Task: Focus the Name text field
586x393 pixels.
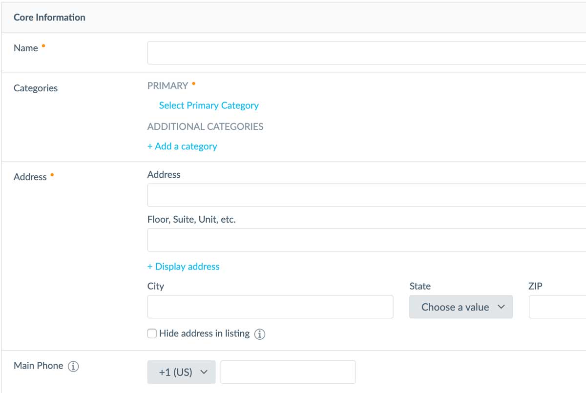Action: point(366,53)
